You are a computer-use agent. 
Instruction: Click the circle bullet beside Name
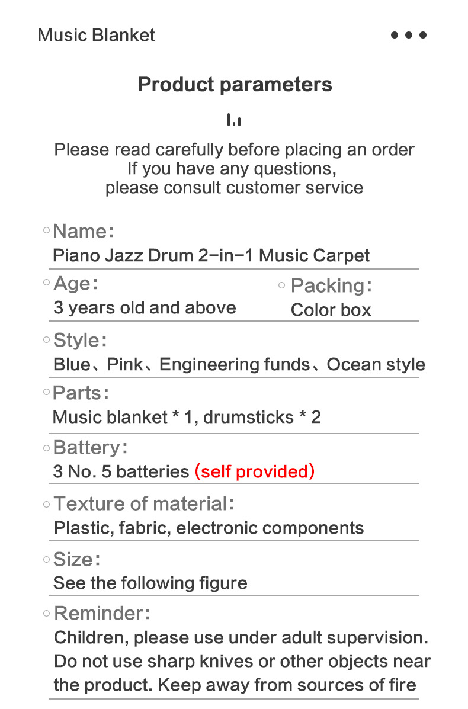[x=46, y=230]
